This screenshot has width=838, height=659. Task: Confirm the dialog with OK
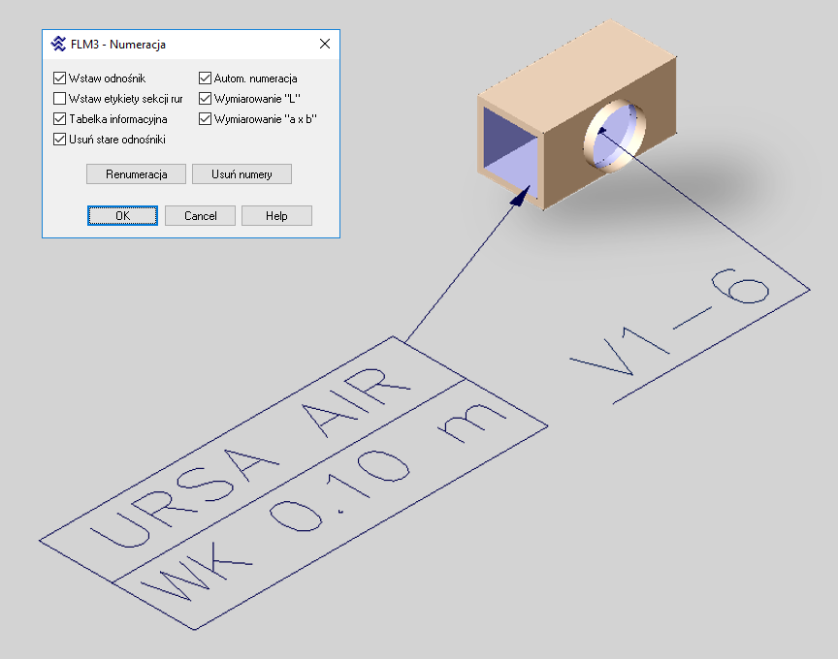pos(122,215)
